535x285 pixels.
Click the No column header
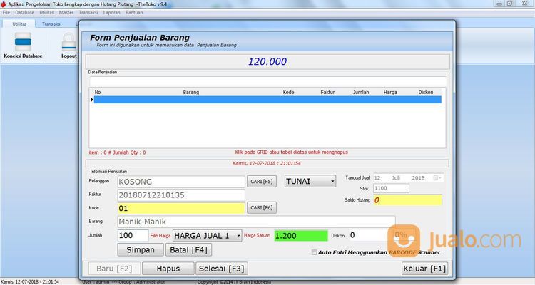tap(98, 92)
